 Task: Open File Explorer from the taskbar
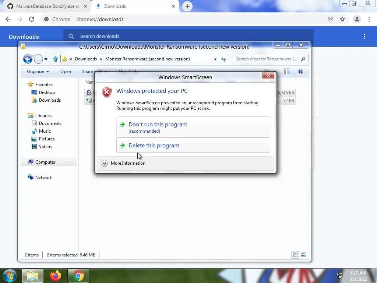pos(33,276)
